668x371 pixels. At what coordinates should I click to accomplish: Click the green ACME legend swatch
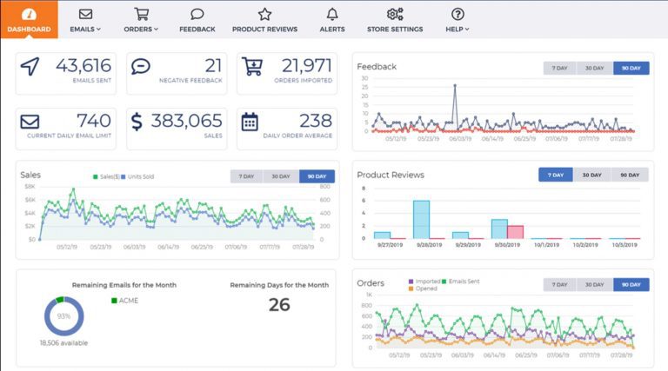tap(114, 301)
